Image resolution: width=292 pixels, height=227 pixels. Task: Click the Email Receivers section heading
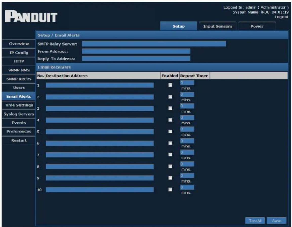(x=54, y=67)
